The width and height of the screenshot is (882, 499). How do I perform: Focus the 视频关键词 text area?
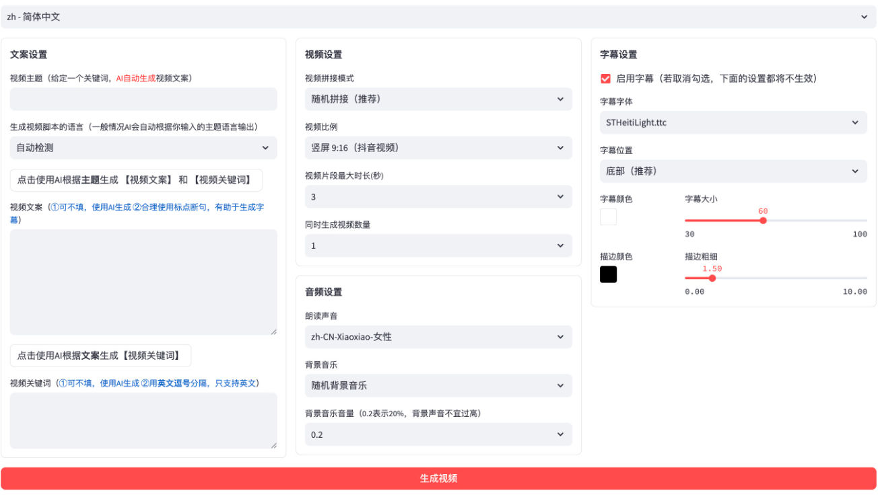coord(143,421)
